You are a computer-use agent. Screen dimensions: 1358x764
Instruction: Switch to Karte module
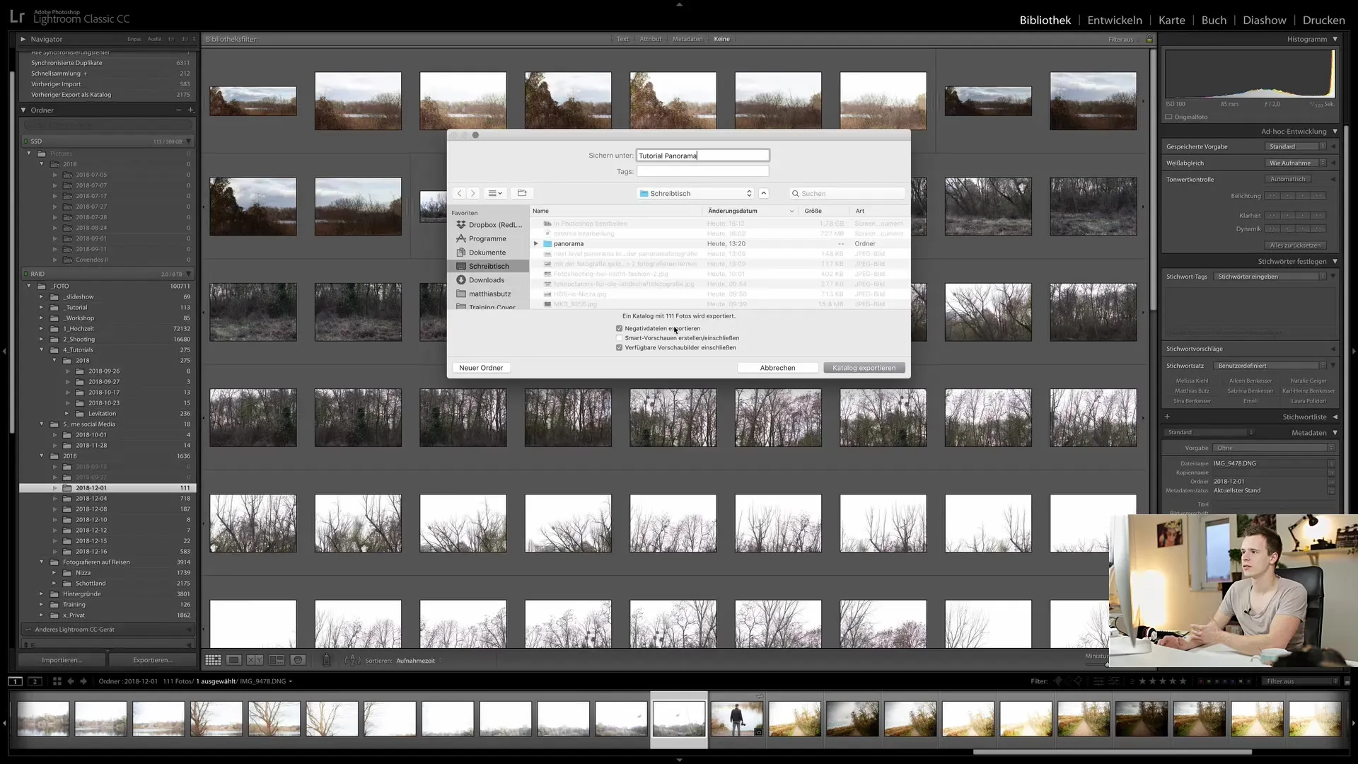pyautogui.click(x=1171, y=20)
